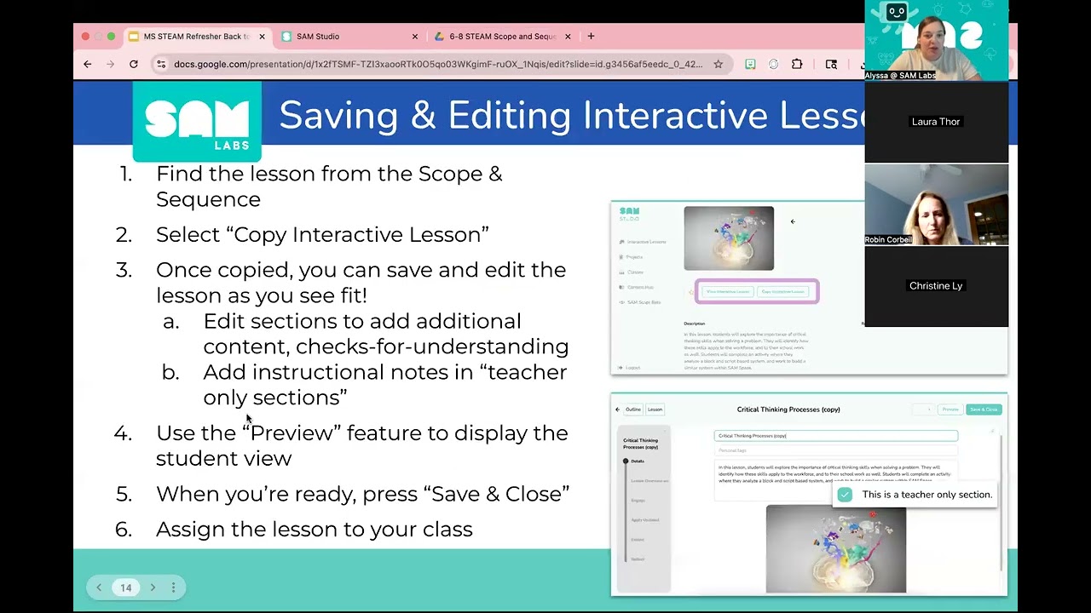Click 'Content Hub' in the SAM Studio sidebar
Viewport: 1091px width, 613px height.
pyautogui.click(x=637, y=288)
